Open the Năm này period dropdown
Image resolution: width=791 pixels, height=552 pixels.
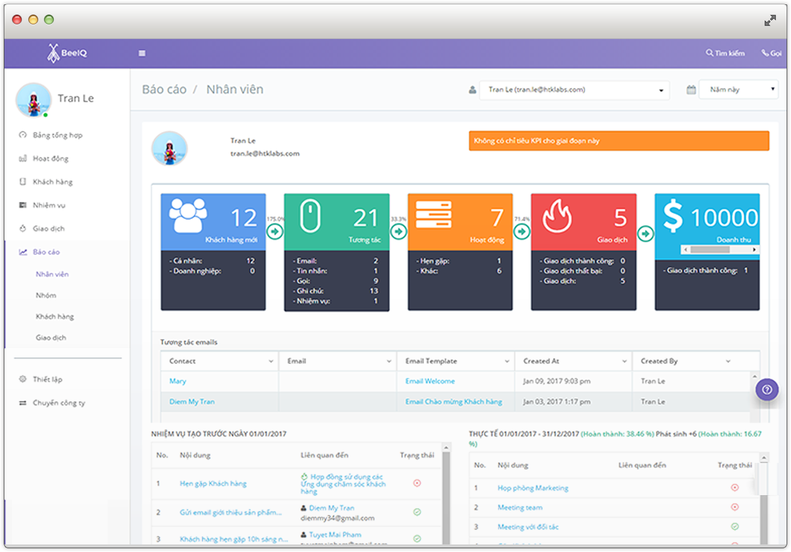point(738,90)
